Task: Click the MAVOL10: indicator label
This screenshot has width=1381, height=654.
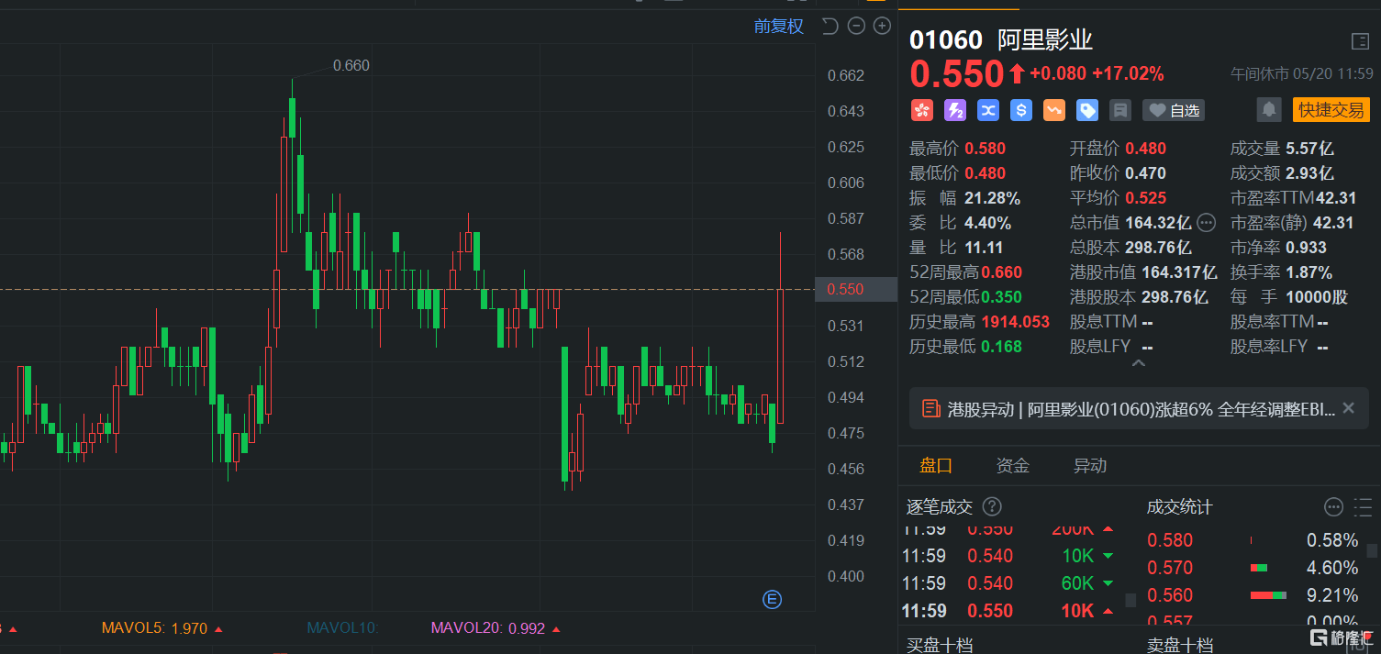Action: [x=342, y=628]
